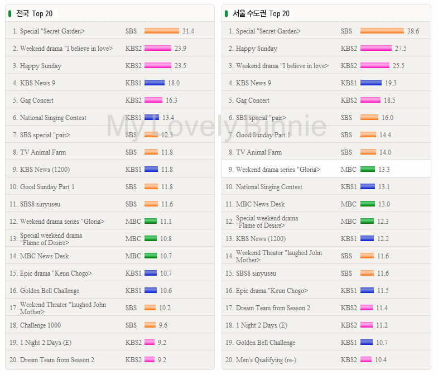438x375 pixels.
Task: Select 'I believe in love' ranked 2 in 전국
Action: pos(66,49)
